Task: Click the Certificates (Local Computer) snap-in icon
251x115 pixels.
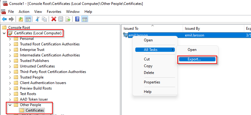Action: (10, 33)
